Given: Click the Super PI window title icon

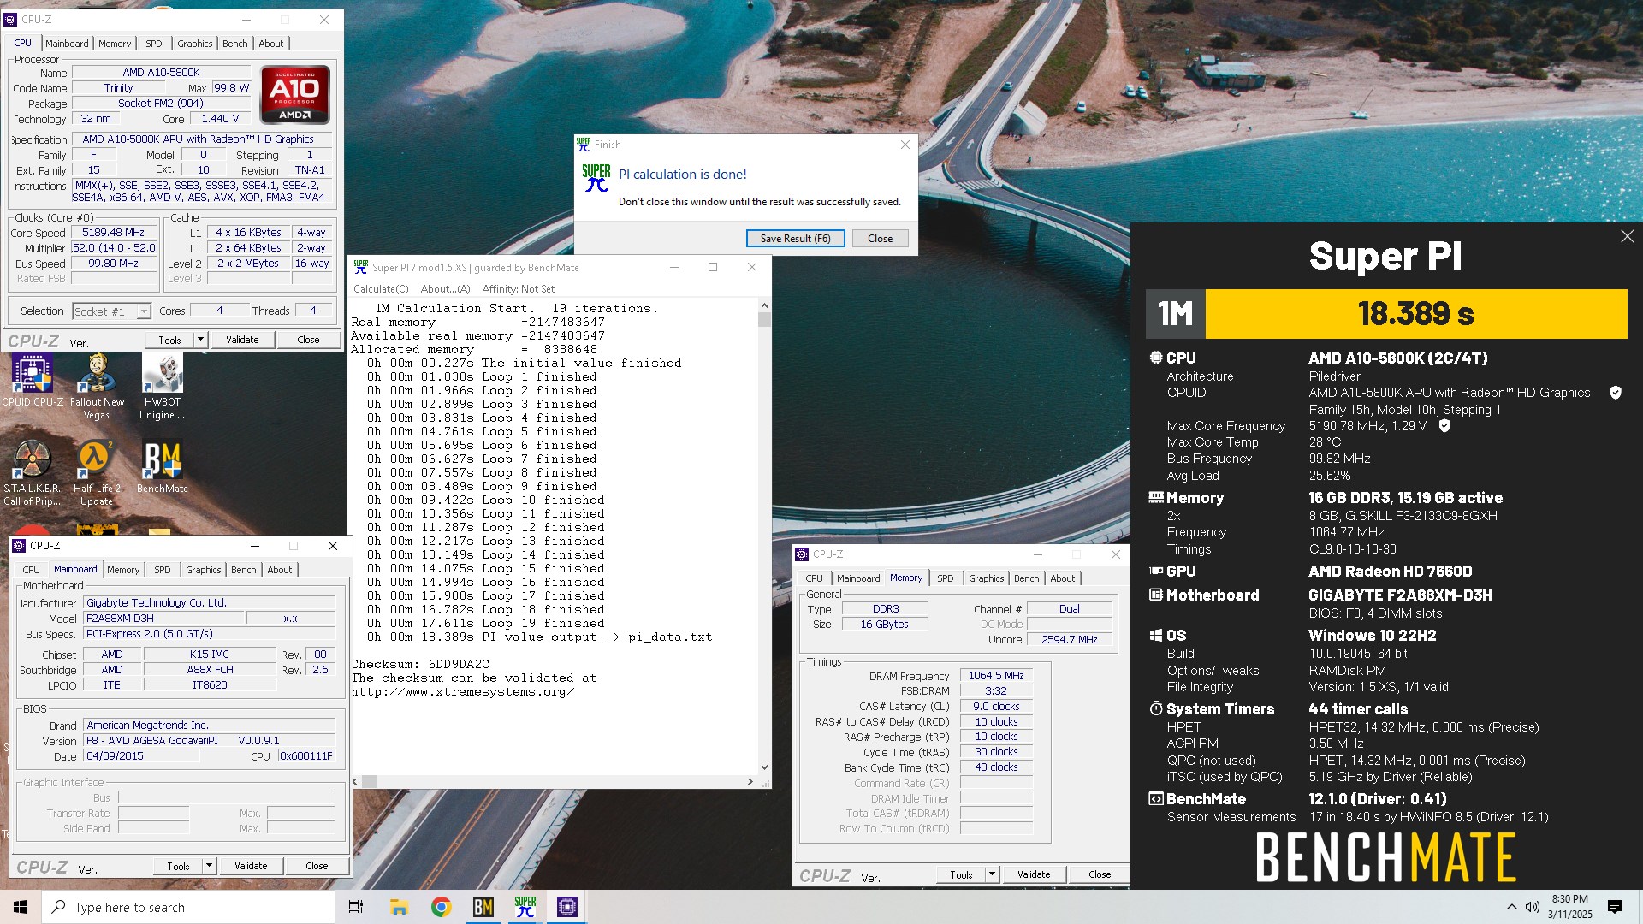Looking at the screenshot, I should pyautogui.click(x=361, y=267).
